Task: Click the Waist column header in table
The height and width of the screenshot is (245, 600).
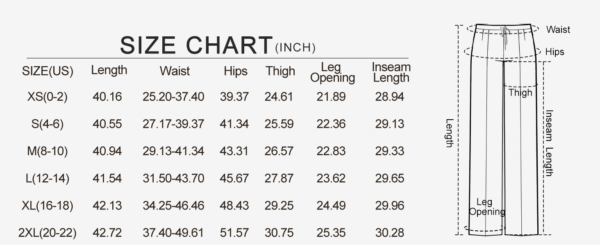Action: click(x=175, y=71)
